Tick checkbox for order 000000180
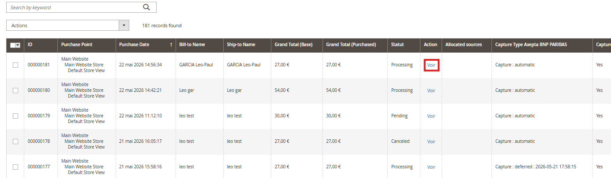This screenshot has height=178, width=611. [15, 91]
